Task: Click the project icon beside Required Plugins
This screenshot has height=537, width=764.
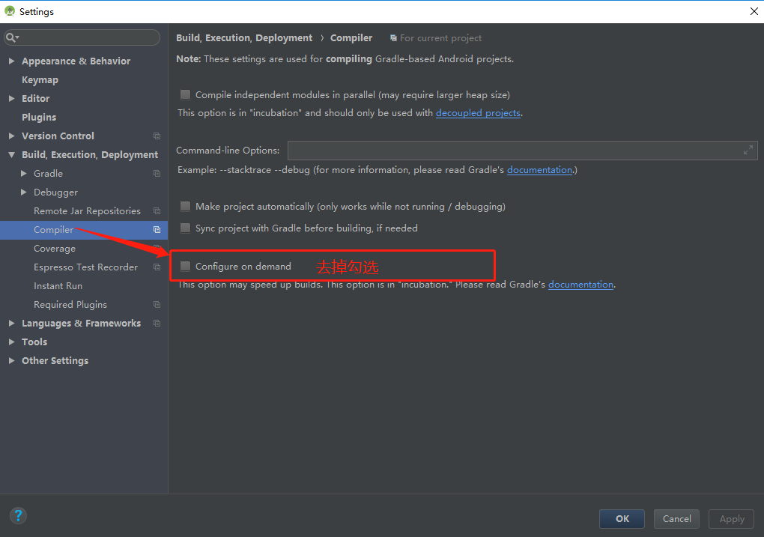Action: (157, 305)
